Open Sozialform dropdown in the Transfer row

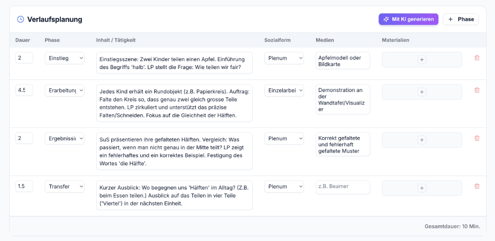pos(284,186)
